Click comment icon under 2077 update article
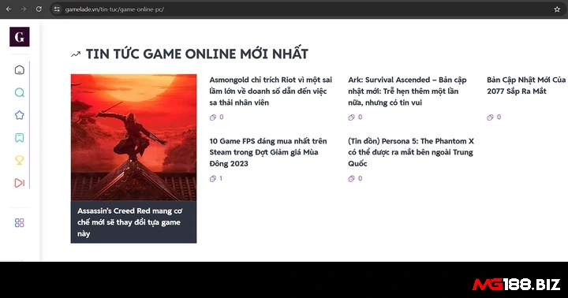This screenshot has width=568, height=298. pos(490,117)
